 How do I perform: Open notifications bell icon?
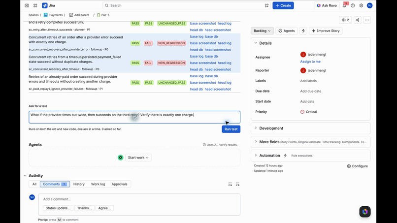click(344, 5)
